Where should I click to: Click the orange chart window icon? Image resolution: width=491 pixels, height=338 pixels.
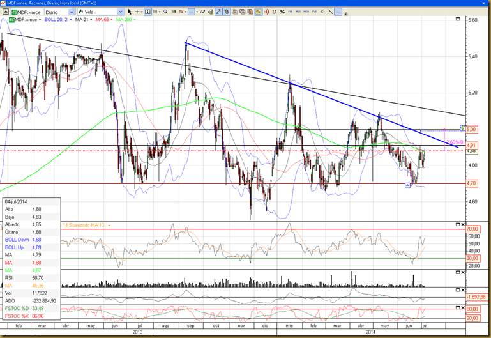(x=250, y=12)
